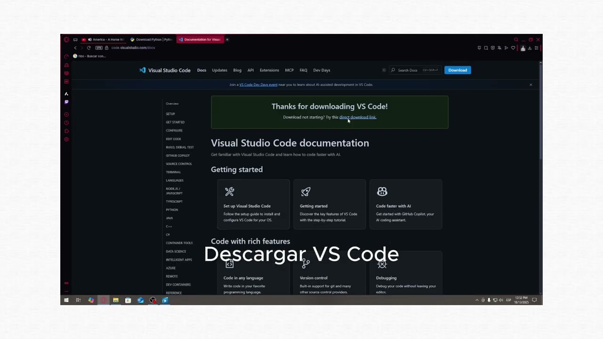The height and width of the screenshot is (339, 603).
Task: Expand the EDIT CODE docs section
Action: 173,139
